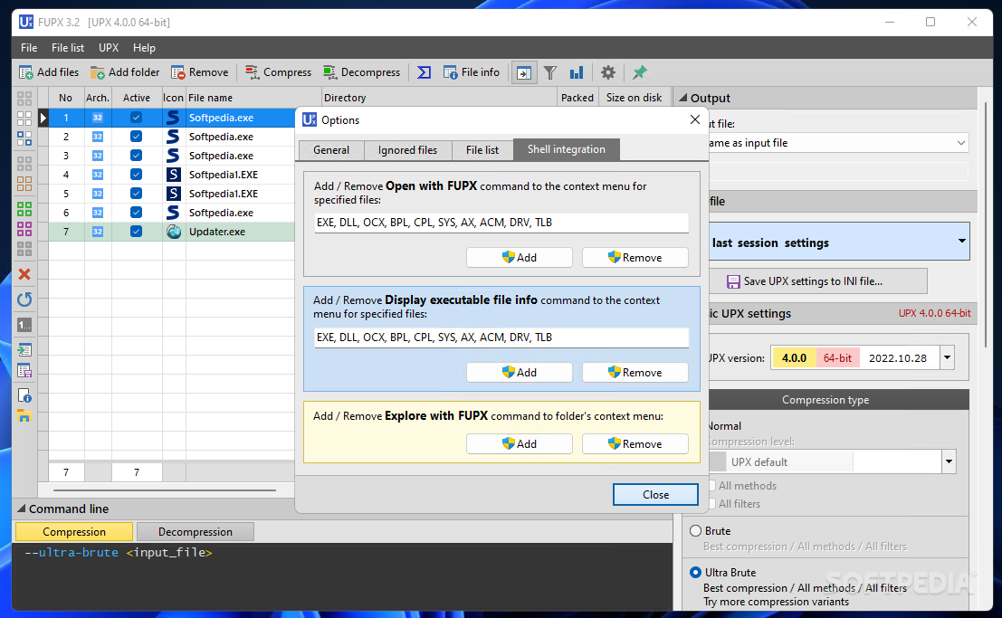1002x618 pixels.
Task: Switch to the Decompression command line tab
Action: click(196, 532)
